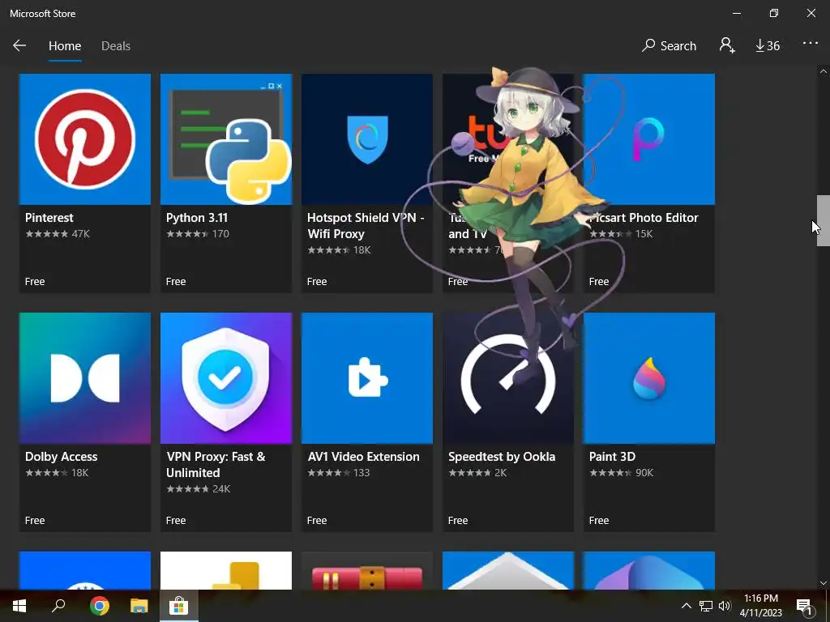
Task: Open the See more three-dots menu
Action: 811,44
